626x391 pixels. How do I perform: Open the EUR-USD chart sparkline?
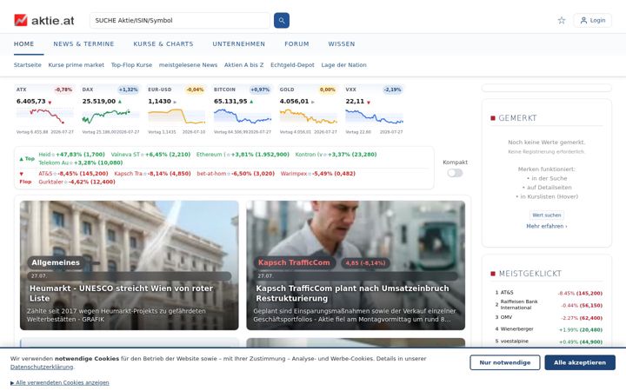point(176,116)
